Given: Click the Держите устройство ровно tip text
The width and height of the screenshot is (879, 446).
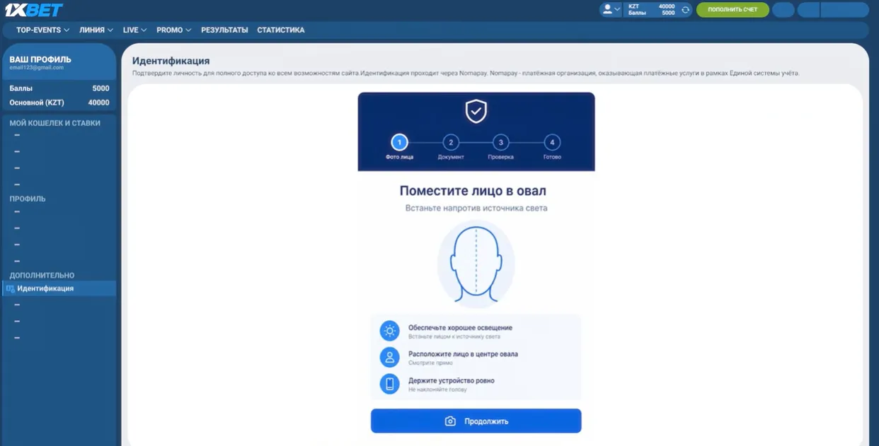Looking at the screenshot, I should point(452,380).
